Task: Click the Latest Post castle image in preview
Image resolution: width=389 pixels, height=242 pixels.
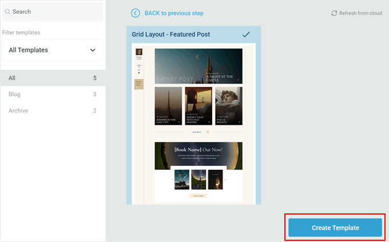Action: [x=199, y=66]
